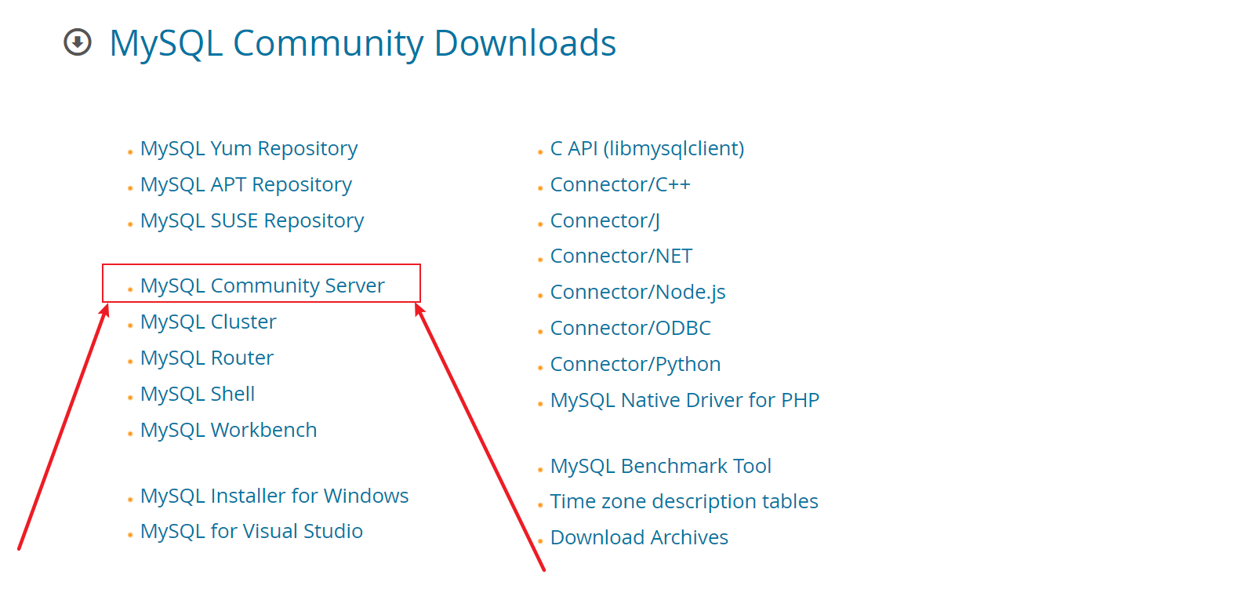Go to Time zone description tables
The width and height of the screenshot is (1260, 611).
pos(684,501)
